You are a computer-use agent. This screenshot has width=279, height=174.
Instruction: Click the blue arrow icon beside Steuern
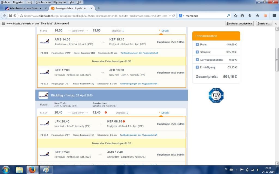(x=197, y=52)
